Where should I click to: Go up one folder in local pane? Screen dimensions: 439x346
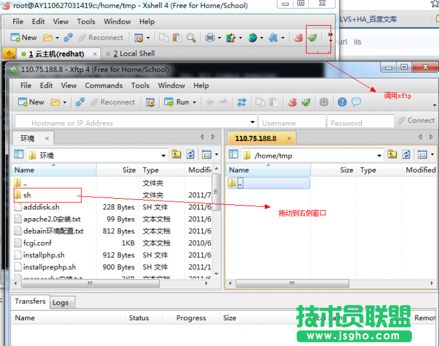[176, 154]
